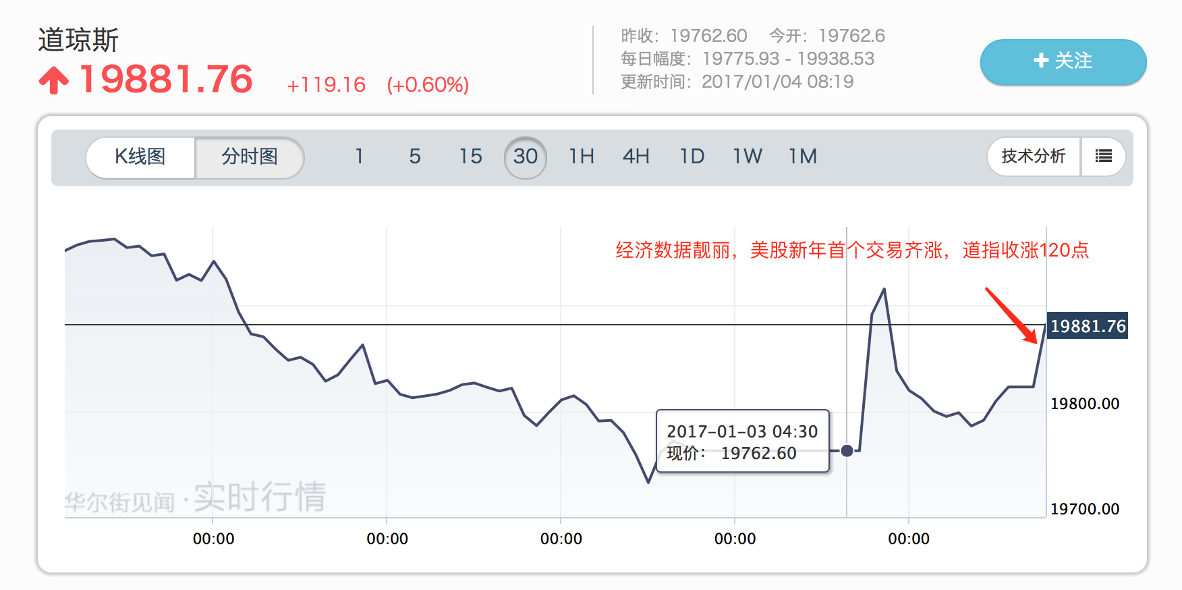Switch to K线图 chart view
Image resolution: width=1182 pixels, height=590 pixels.
tap(140, 157)
